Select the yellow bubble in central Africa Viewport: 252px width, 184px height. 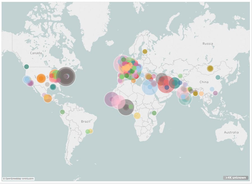pyautogui.click(x=137, y=116)
